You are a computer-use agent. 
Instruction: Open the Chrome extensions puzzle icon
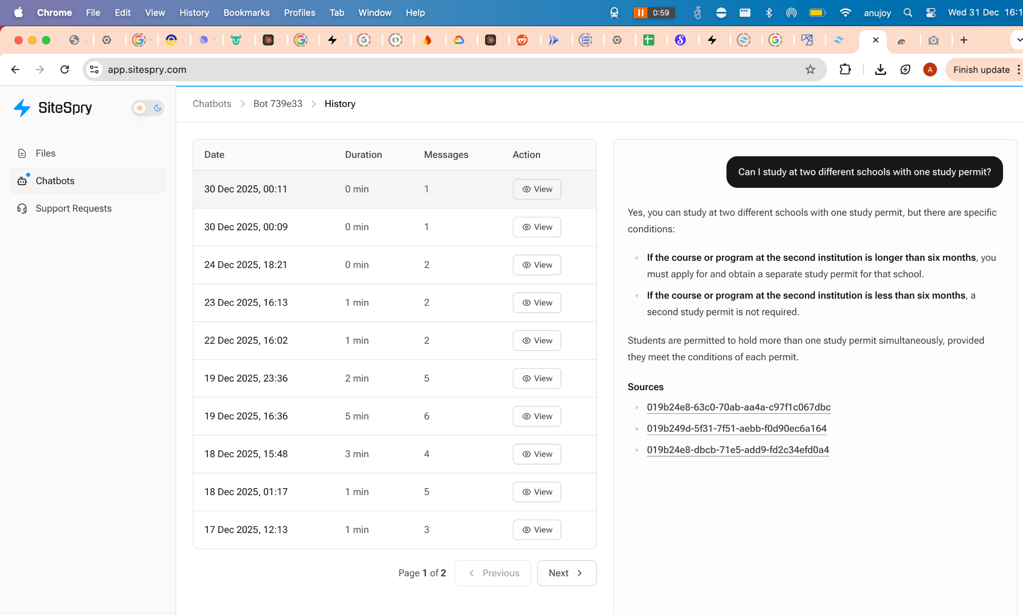[845, 70]
